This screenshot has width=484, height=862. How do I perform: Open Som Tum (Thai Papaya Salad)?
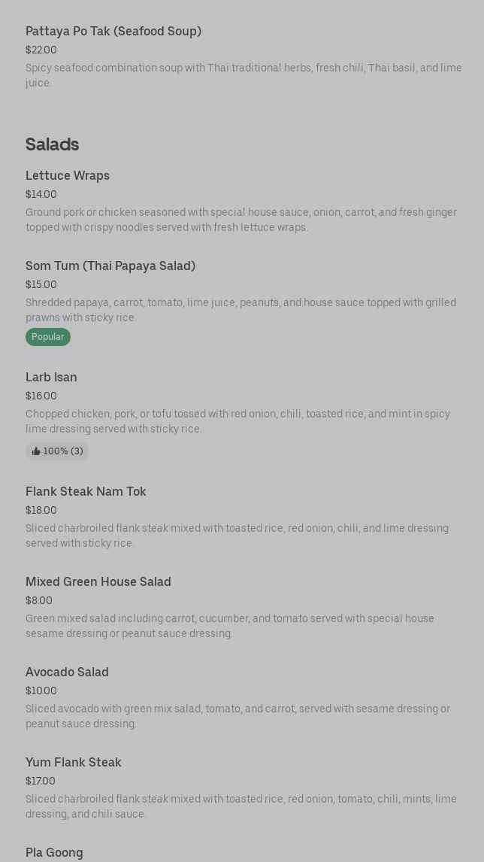coord(110,266)
